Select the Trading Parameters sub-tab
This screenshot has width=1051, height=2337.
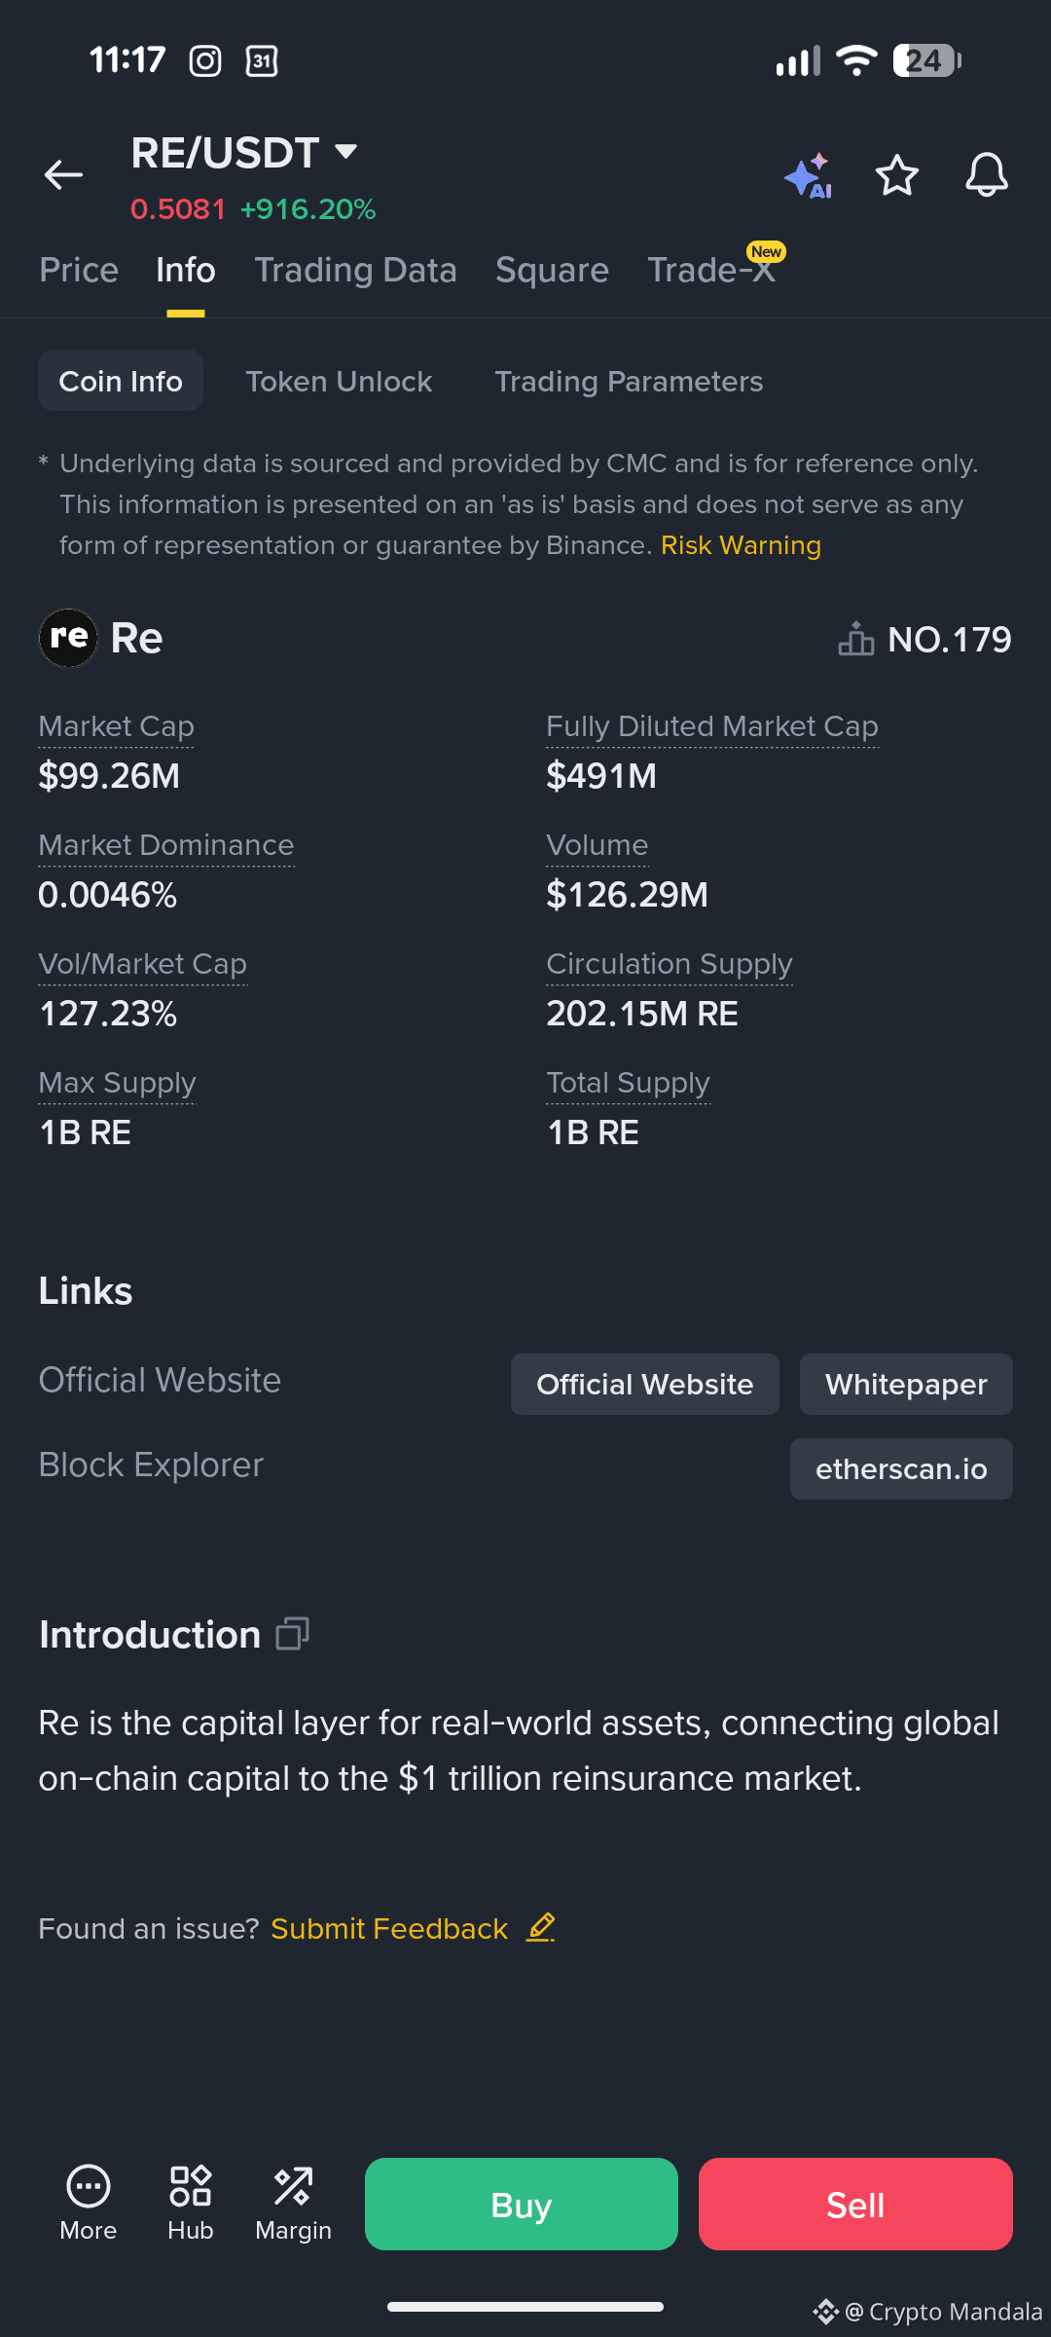pyautogui.click(x=629, y=381)
